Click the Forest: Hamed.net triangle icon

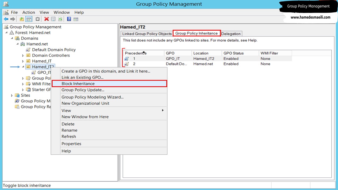[x=12, y=33]
